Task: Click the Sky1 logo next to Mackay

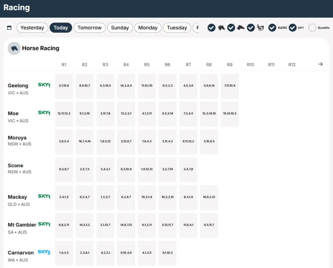Action: pos(44,196)
